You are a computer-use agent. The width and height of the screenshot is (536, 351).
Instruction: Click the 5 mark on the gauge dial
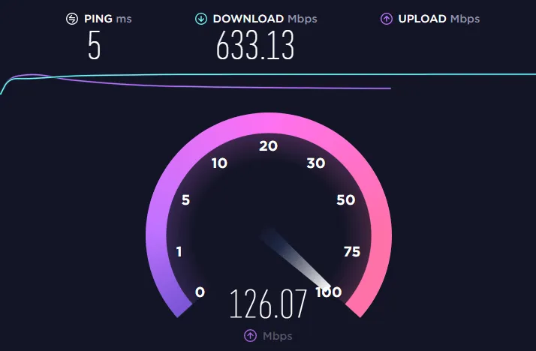tap(185, 199)
